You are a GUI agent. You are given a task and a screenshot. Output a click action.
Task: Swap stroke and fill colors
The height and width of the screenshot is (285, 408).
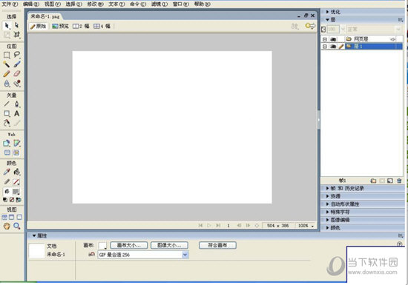point(19,200)
